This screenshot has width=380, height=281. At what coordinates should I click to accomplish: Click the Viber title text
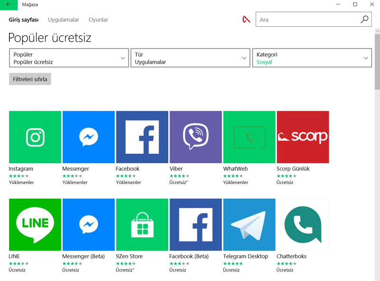click(176, 169)
